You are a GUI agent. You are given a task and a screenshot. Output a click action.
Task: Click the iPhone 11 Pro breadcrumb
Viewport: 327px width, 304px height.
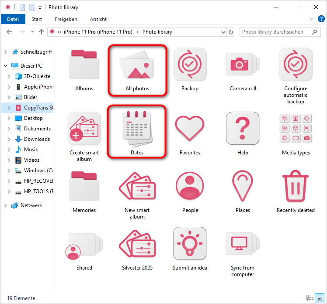click(x=98, y=32)
